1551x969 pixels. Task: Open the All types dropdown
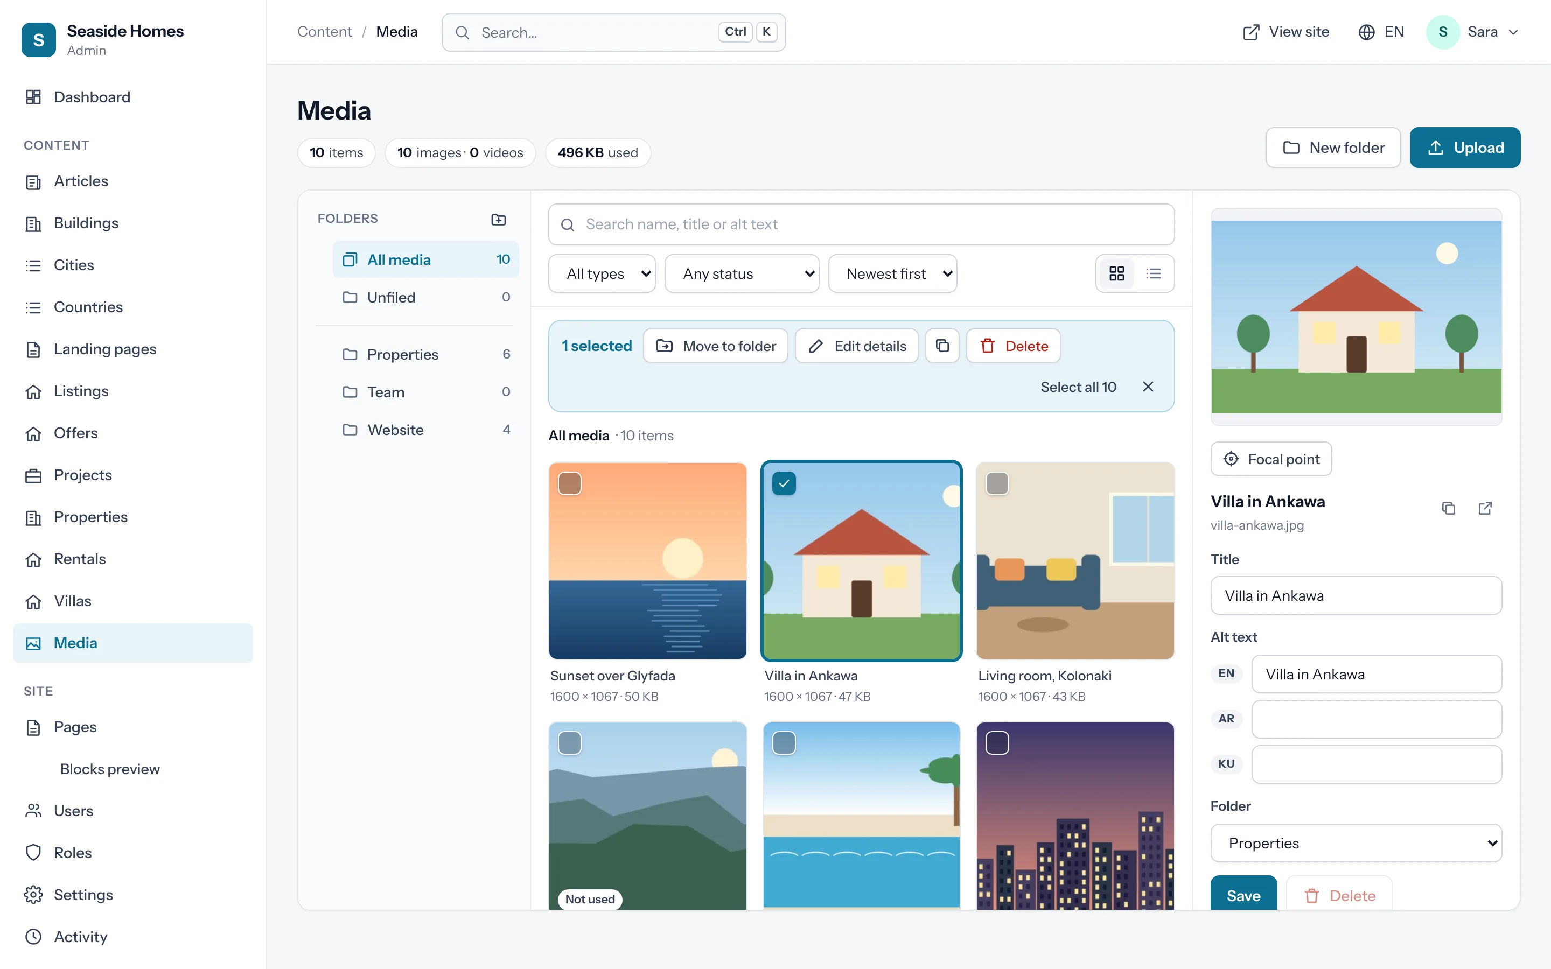pos(602,273)
